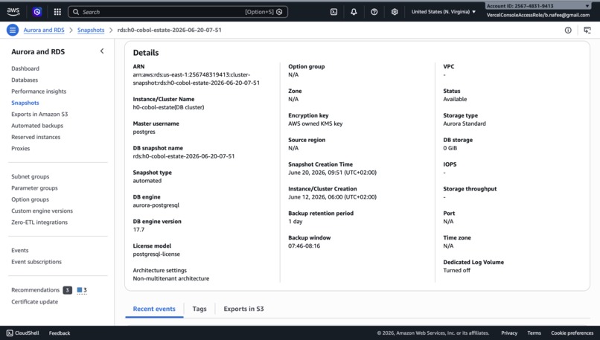Open the tutorials panel icon at top right
The image size is (600, 340).
pos(587,31)
